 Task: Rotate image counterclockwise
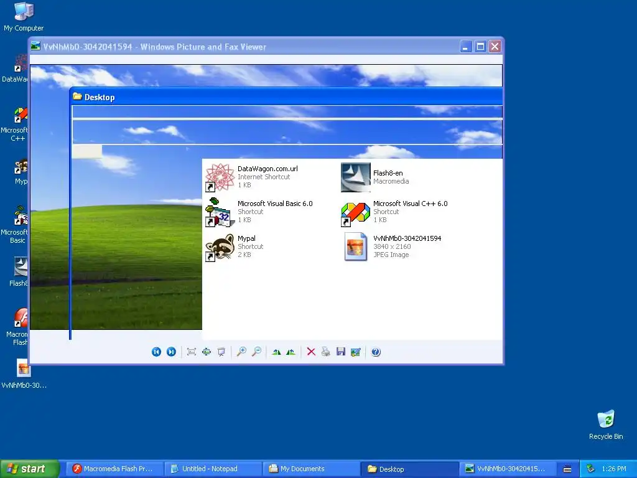pyautogui.click(x=291, y=352)
